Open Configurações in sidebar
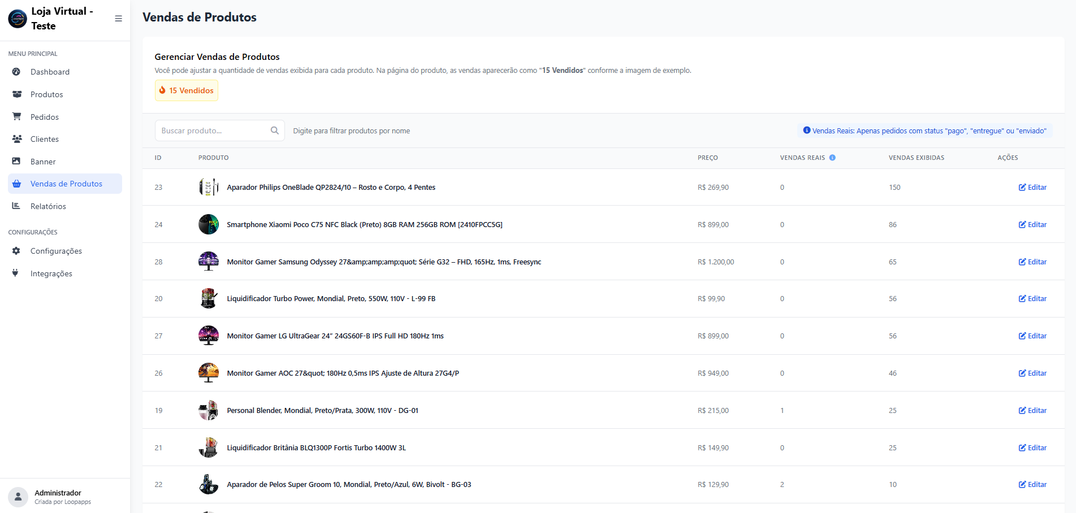Viewport: 1076px width, 513px height. pos(56,251)
